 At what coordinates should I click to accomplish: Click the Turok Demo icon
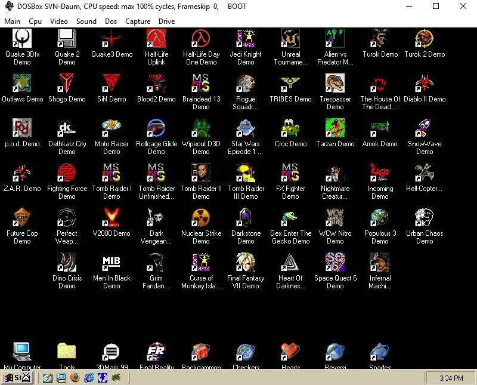click(x=380, y=38)
